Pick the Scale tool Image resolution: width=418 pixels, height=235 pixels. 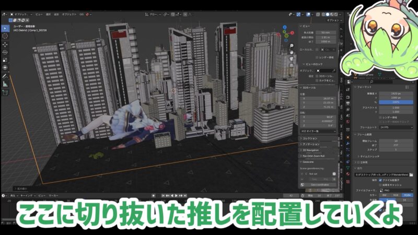pyautogui.click(x=5, y=60)
